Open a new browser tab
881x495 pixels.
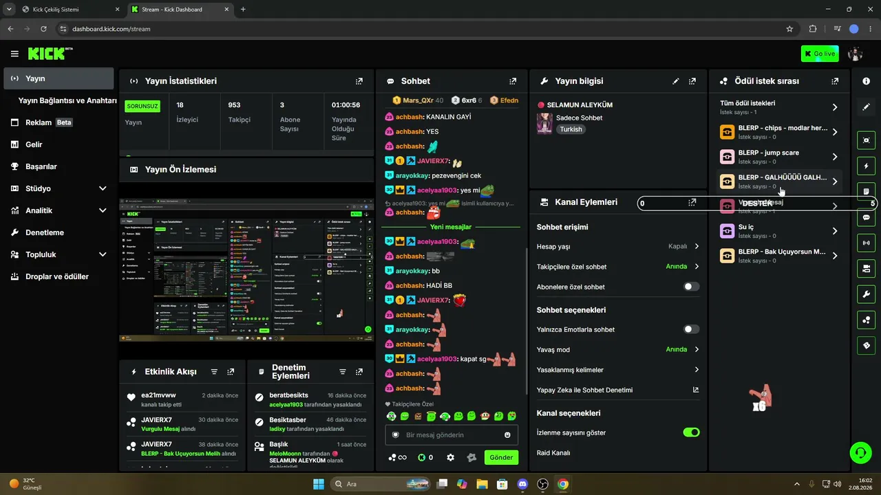click(x=243, y=10)
